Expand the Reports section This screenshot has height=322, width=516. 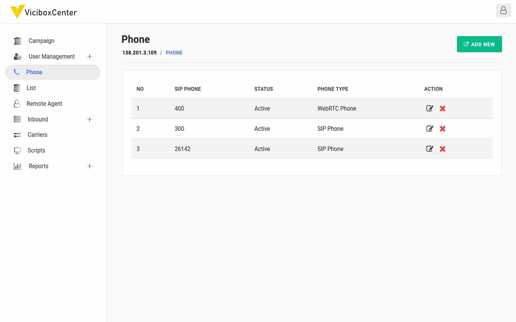tap(89, 166)
